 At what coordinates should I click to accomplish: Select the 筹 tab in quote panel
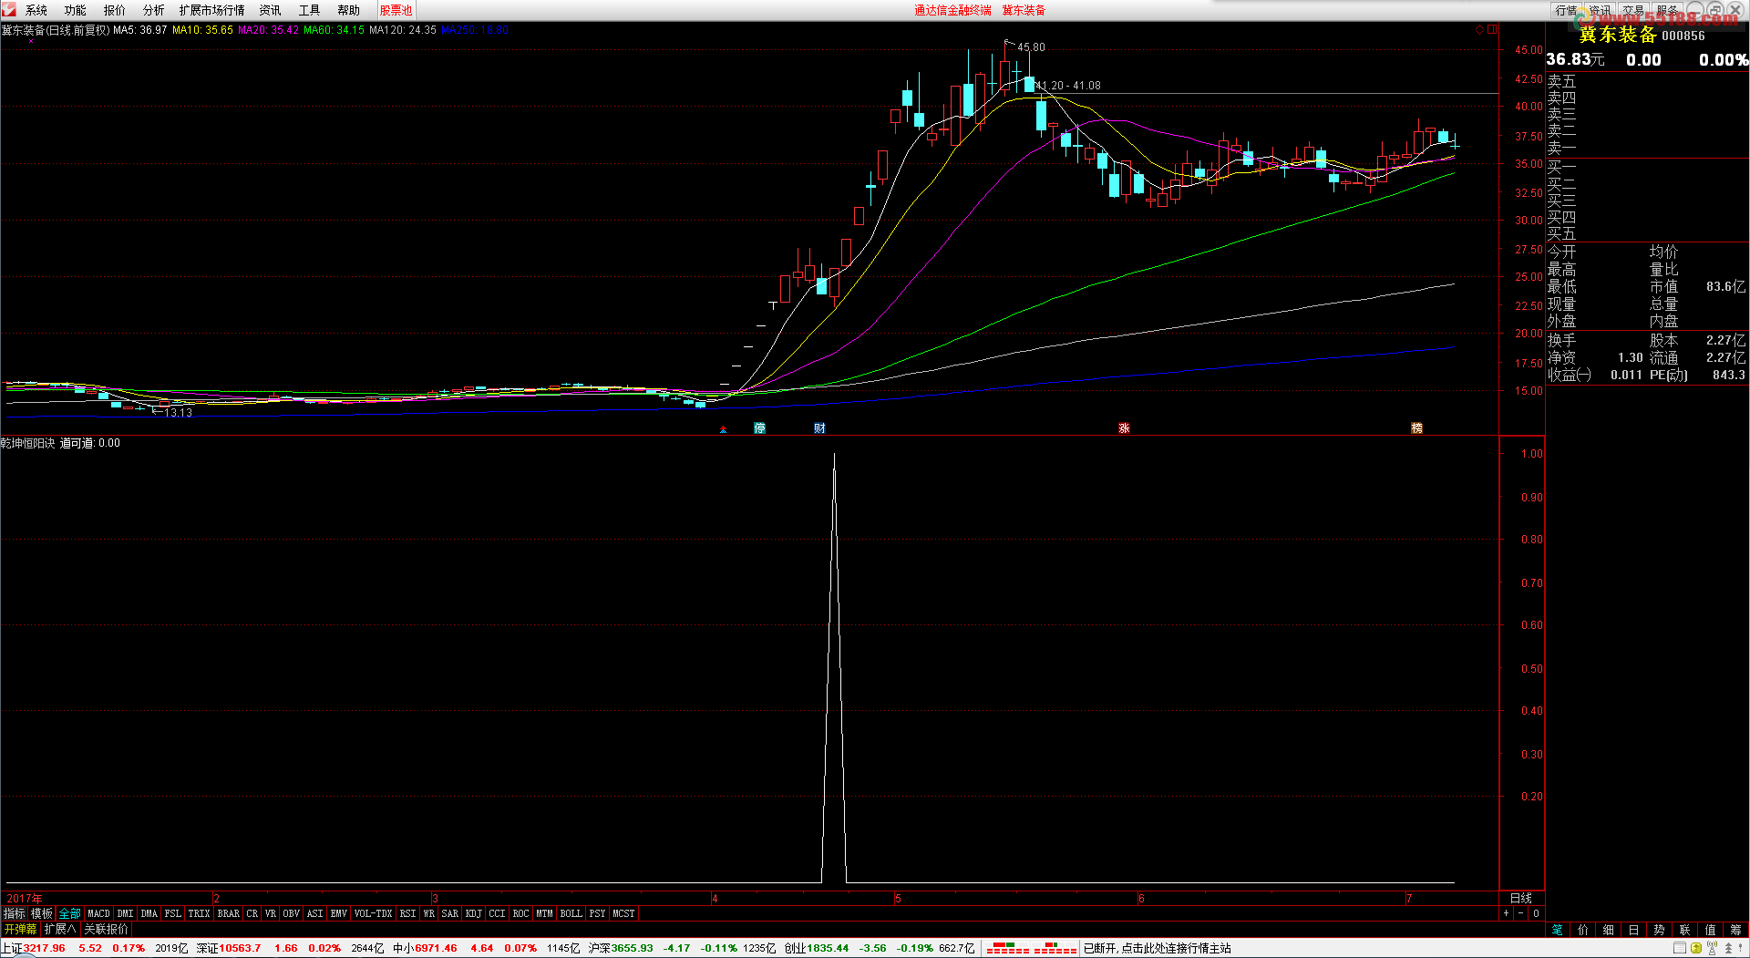click(1736, 930)
